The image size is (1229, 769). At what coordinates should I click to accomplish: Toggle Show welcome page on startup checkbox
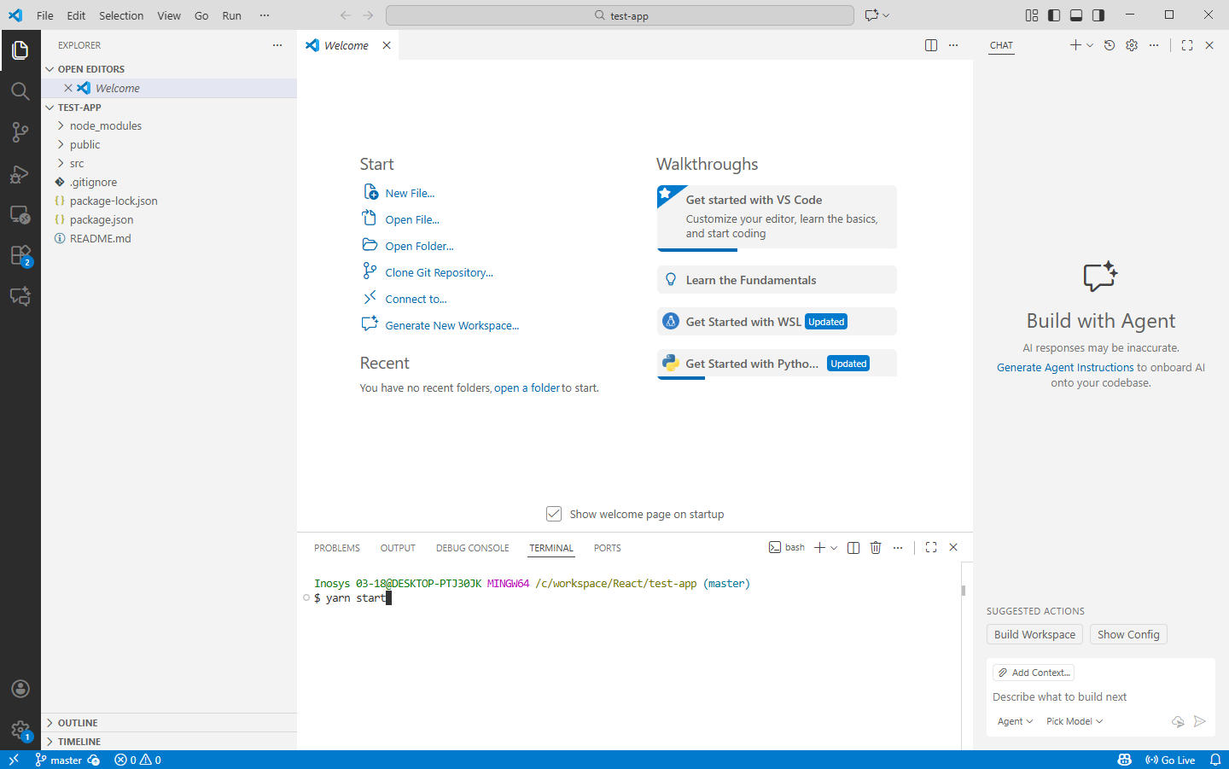pyautogui.click(x=554, y=514)
